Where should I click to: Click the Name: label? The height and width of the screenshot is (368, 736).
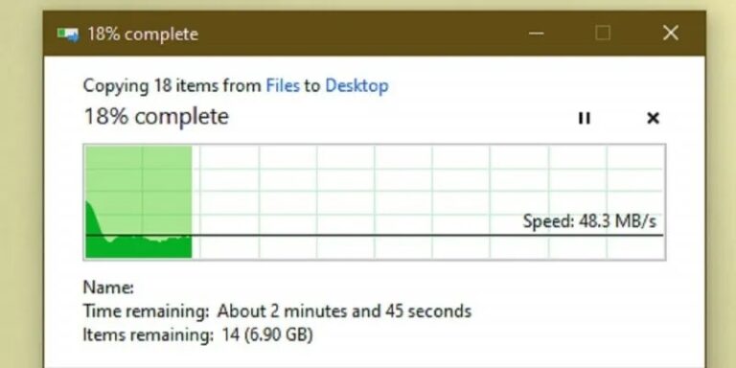(108, 287)
